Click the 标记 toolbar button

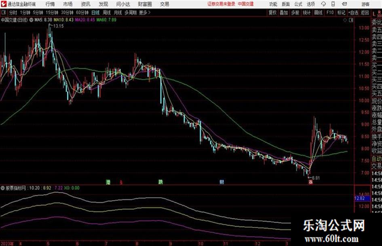coord(341,13)
